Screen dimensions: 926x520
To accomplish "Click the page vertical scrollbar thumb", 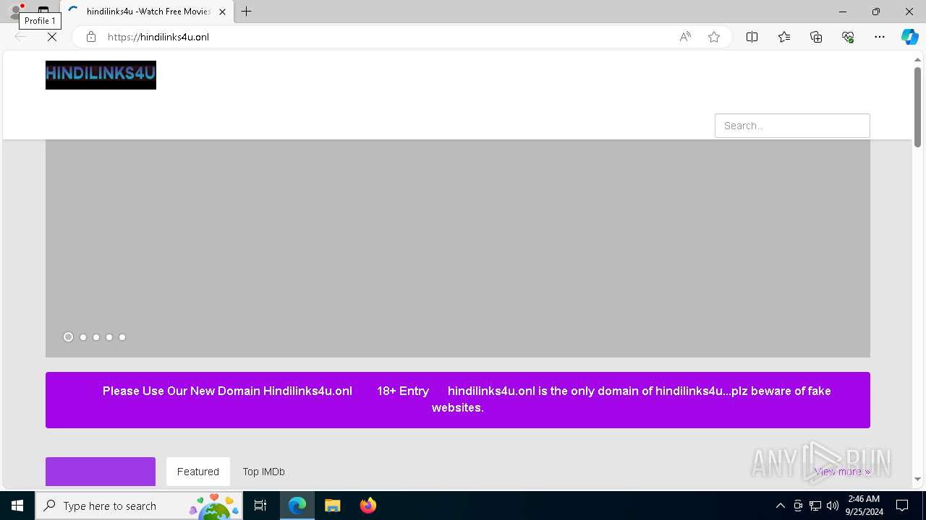I will point(917,107).
